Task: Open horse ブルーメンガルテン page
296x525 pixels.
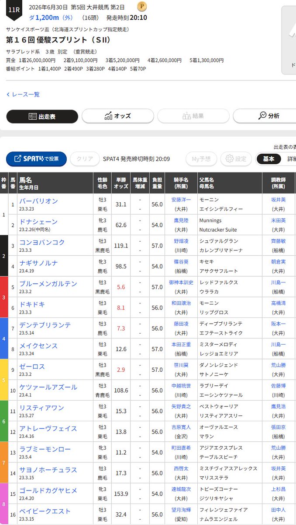Action: click(48, 284)
